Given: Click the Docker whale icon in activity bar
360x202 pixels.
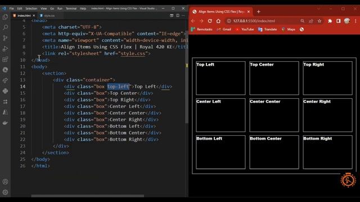Looking at the screenshot, I should click(x=5, y=123).
